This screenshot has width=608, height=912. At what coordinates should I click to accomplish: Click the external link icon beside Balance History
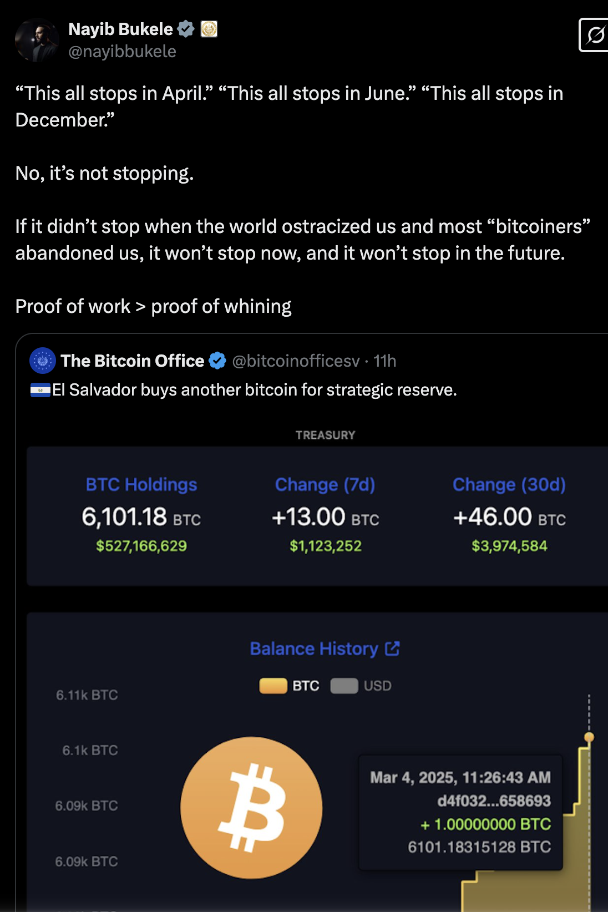point(392,648)
